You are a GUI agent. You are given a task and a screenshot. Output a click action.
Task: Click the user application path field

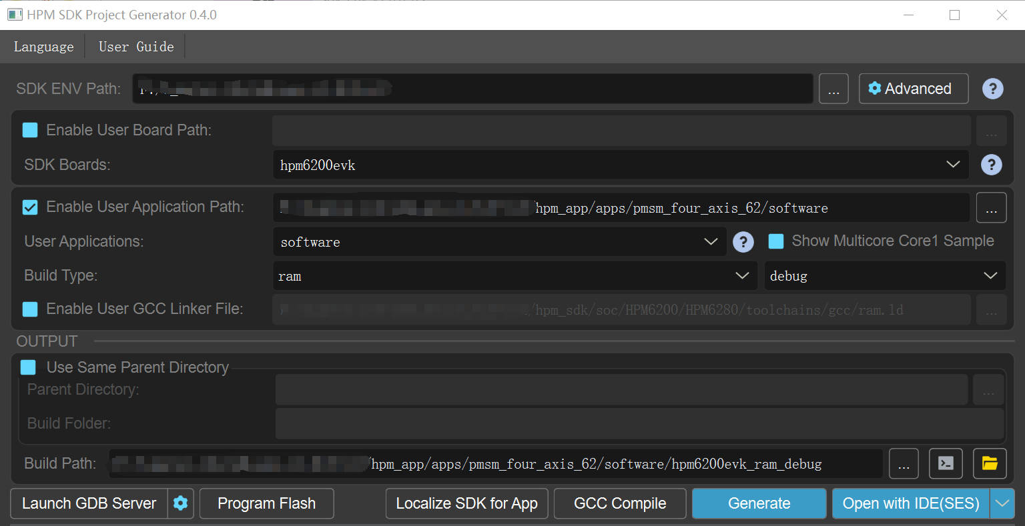pos(621,208)
